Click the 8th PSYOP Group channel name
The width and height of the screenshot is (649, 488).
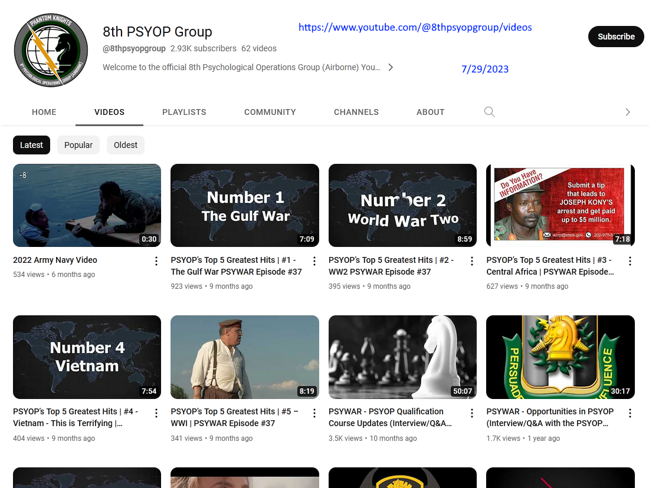[158, 32]
